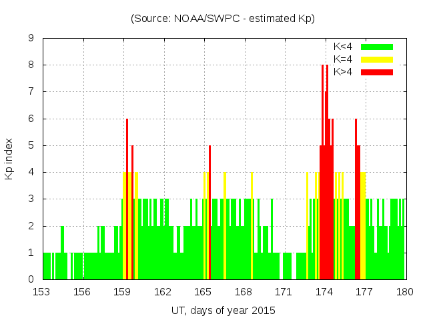This screenshot has height=320, width=427.
Task: Select x-axis tick label 180
Action: pyautogui.click(x=404, y=291)
